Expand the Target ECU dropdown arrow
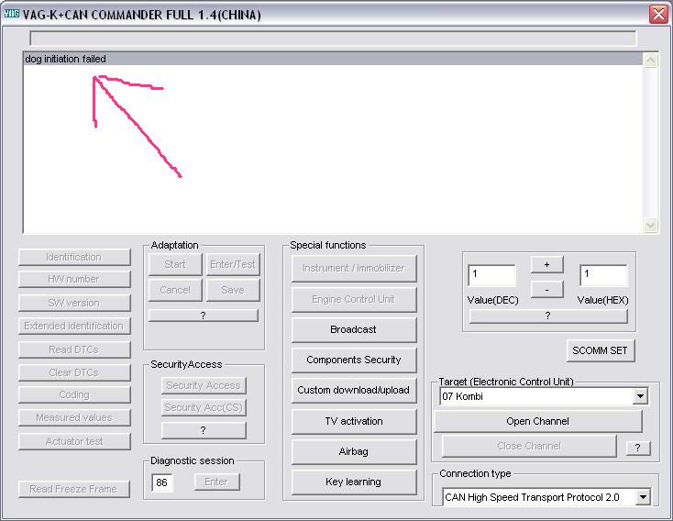Screen dimensions: 673x521 640,396
